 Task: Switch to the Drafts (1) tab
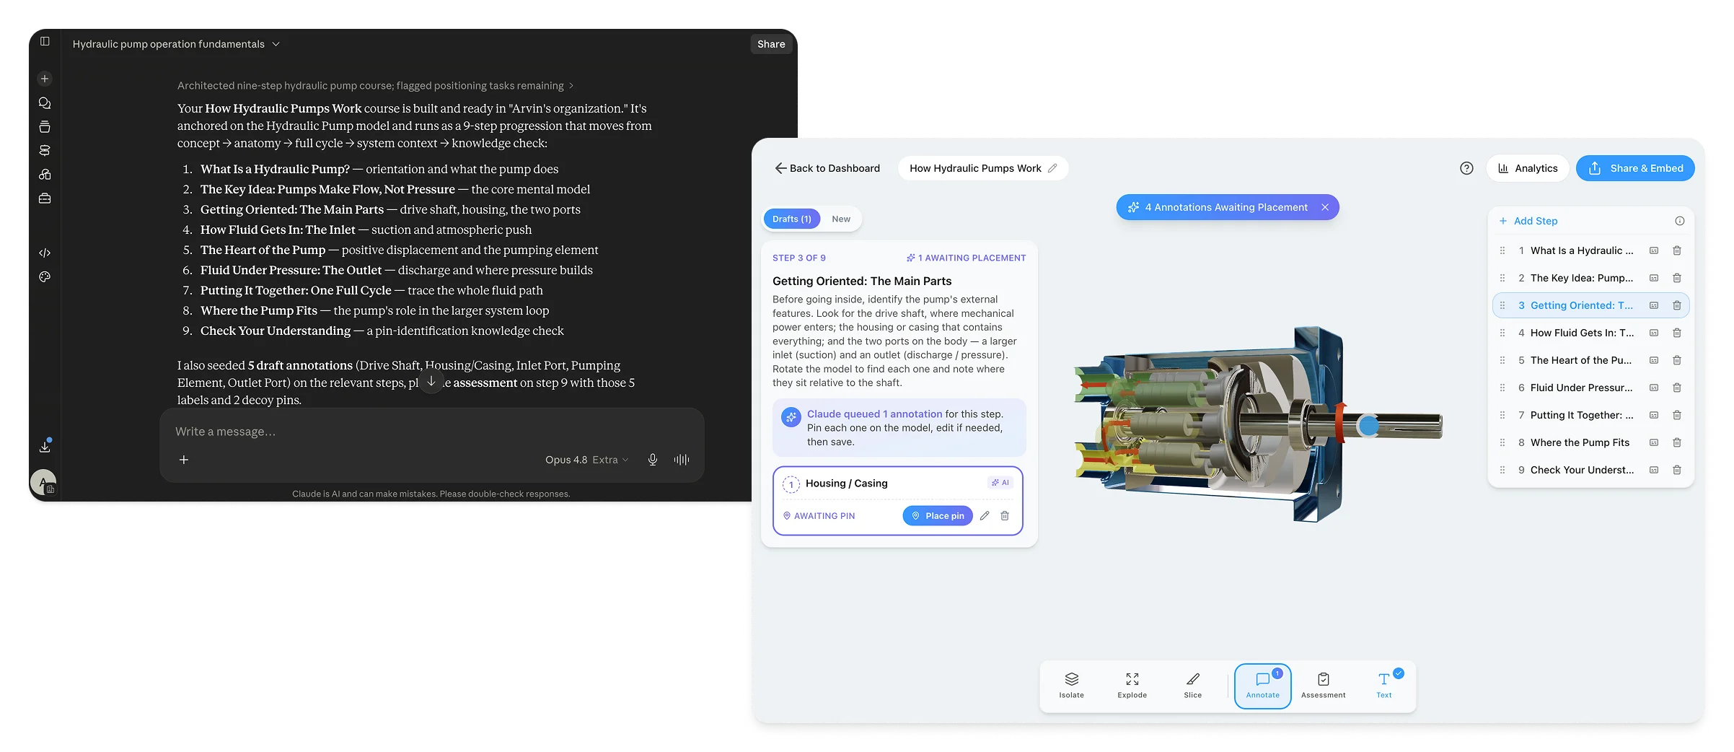point(791,219)
